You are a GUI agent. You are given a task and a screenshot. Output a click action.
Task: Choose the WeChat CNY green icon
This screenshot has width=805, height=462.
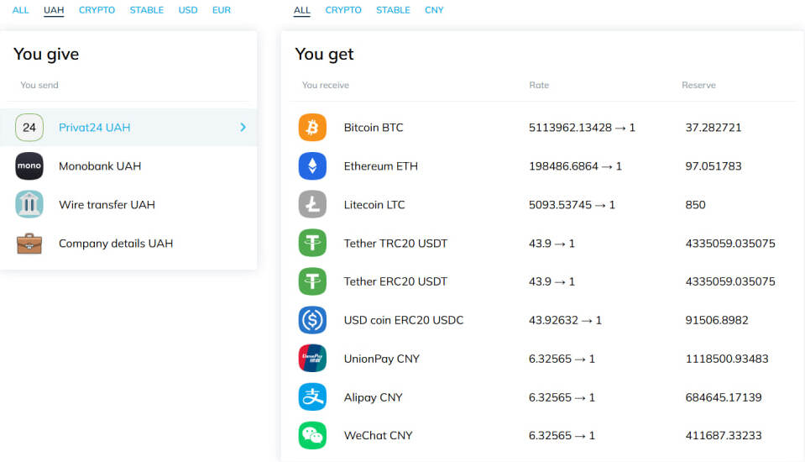click(312, 436)
